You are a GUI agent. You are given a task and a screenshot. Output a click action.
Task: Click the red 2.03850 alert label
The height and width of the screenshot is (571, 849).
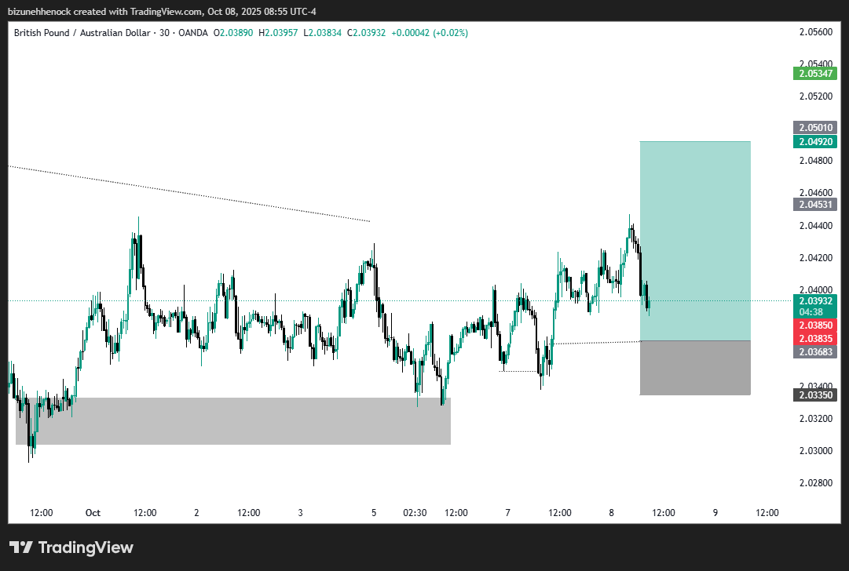(x=817, y=325)
